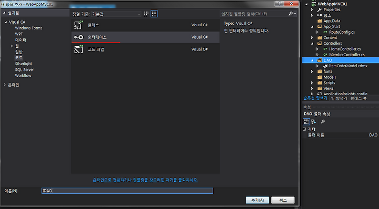Click the HomeController.cs C# file icon

tap(325, 49)
